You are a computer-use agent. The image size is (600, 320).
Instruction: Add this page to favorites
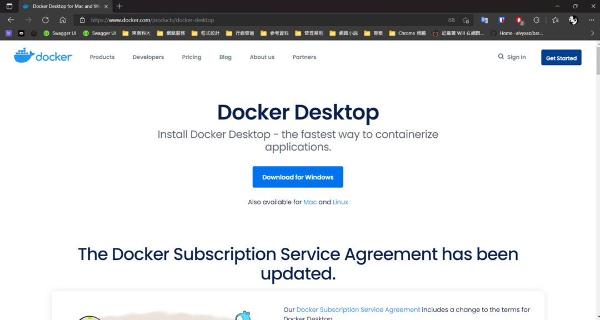tap(466, 20)
